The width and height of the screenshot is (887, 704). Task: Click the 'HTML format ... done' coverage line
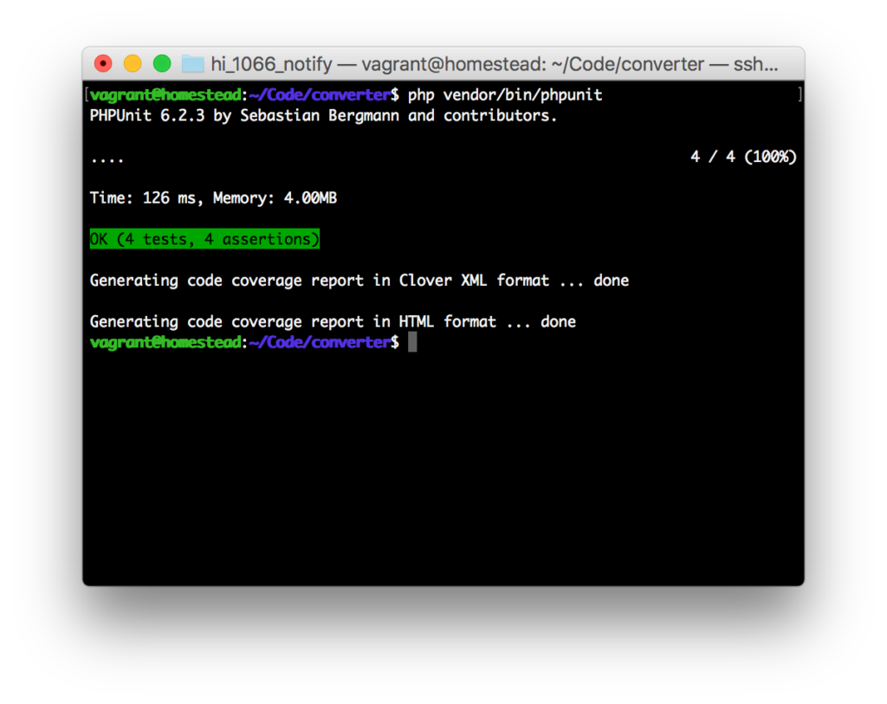click(x=333, y=322)
